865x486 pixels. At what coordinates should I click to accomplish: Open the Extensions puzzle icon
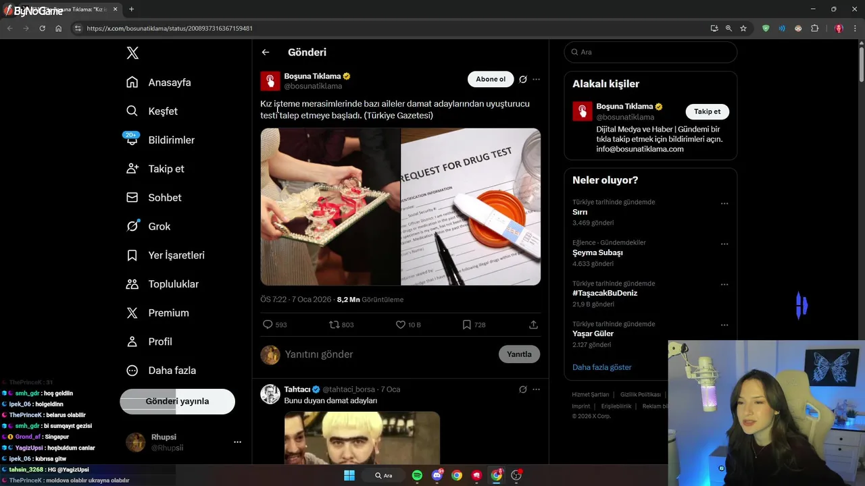(814, 28)
